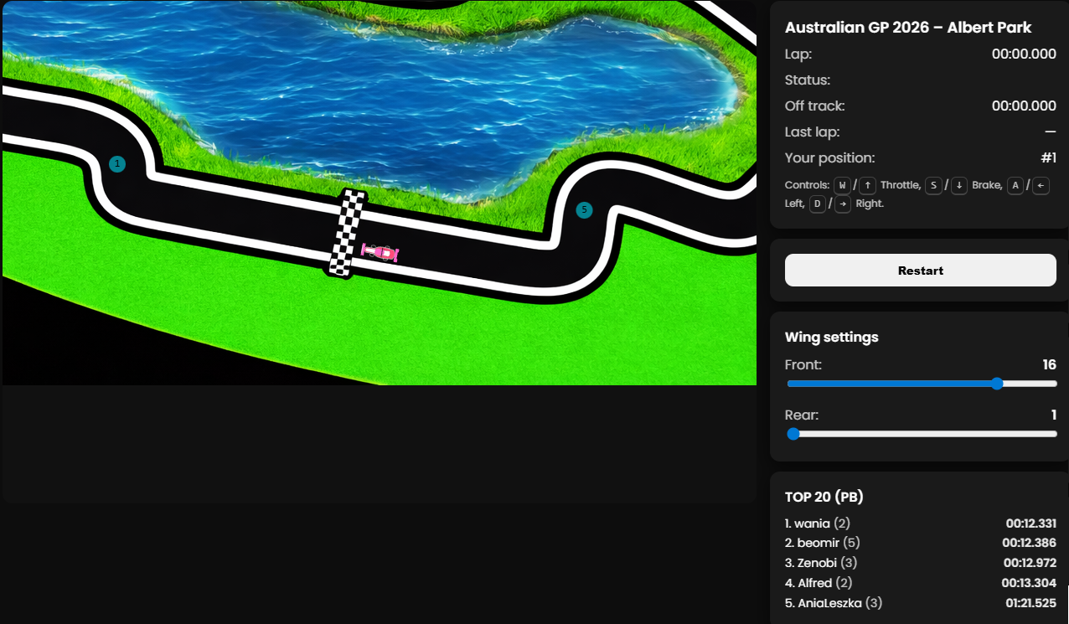This screenshot has height=624, width=1069.
Task: Click the pink race car on track
Action: pos(380,252)
